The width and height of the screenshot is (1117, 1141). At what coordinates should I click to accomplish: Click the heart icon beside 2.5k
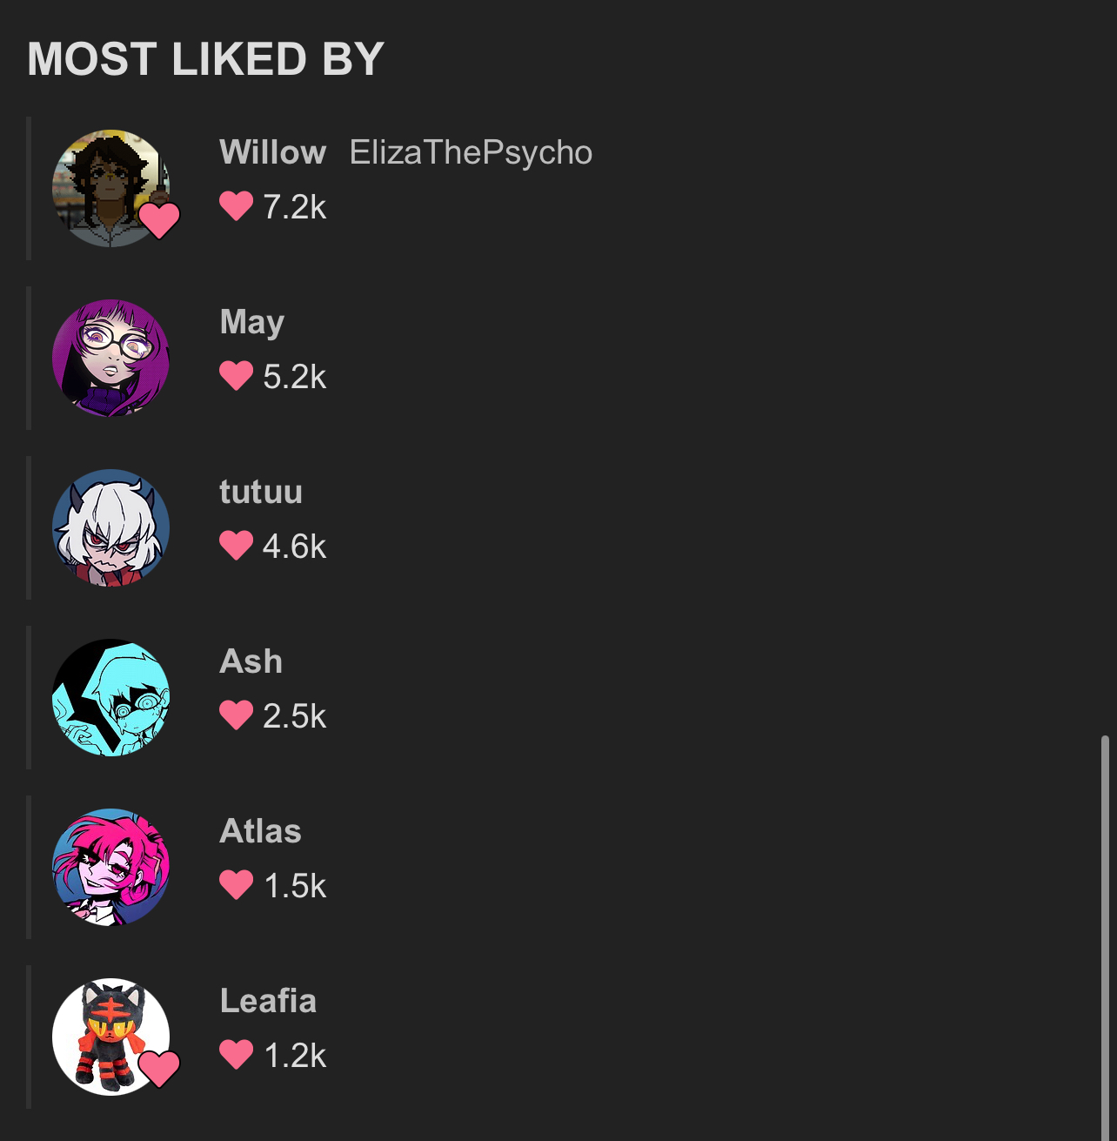click(236, 715)
